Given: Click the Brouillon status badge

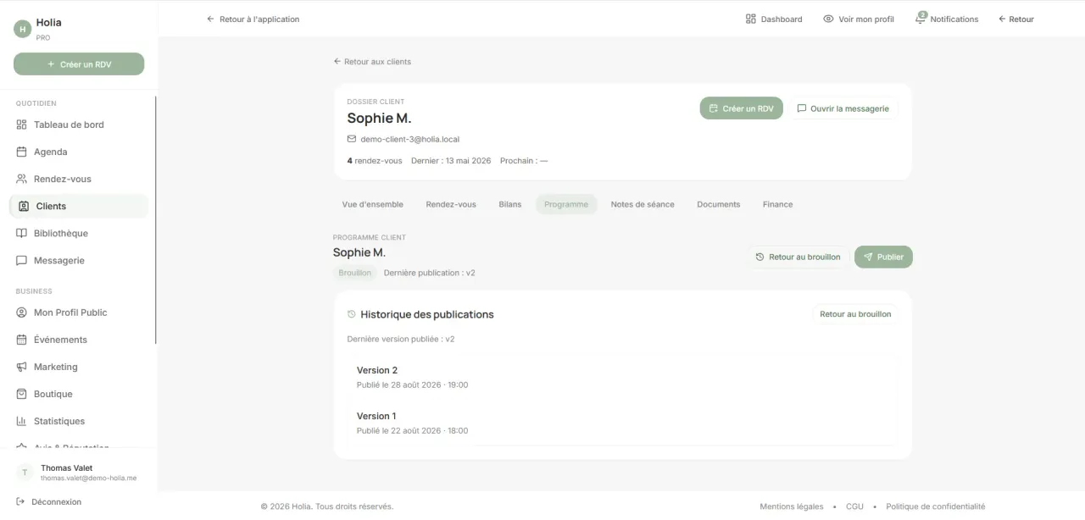Looking at the screenshot, I should pos(355,273).
